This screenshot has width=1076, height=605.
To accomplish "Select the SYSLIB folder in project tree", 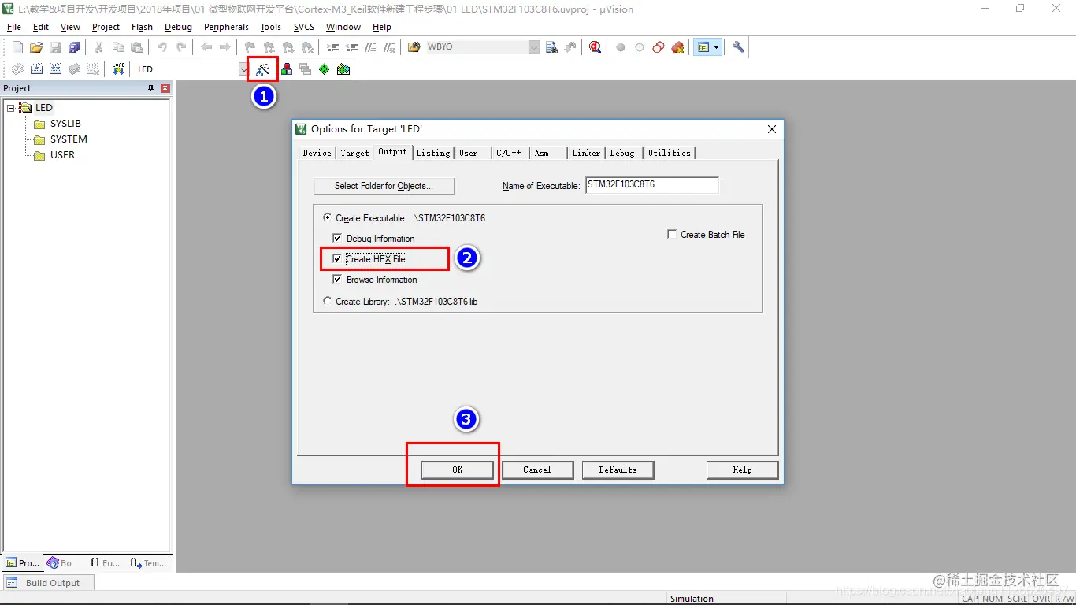I will click(65, 124).
